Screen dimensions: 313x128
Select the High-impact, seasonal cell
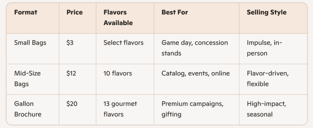tap(266, 109)
